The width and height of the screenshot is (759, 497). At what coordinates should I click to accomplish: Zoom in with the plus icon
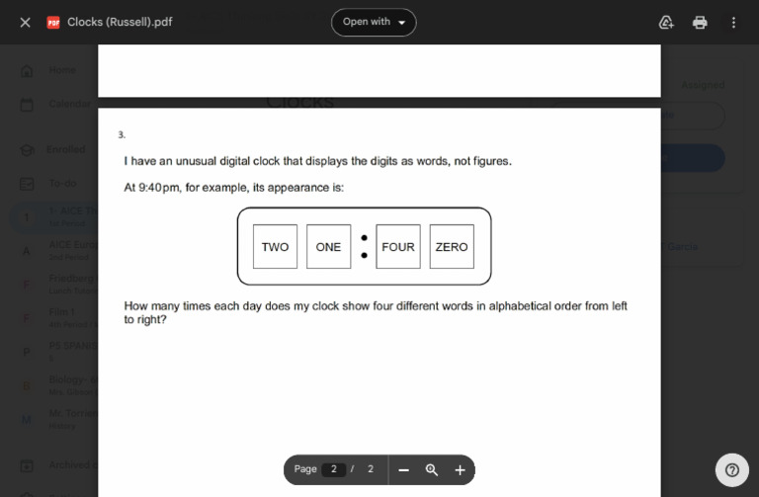(460, 470)
